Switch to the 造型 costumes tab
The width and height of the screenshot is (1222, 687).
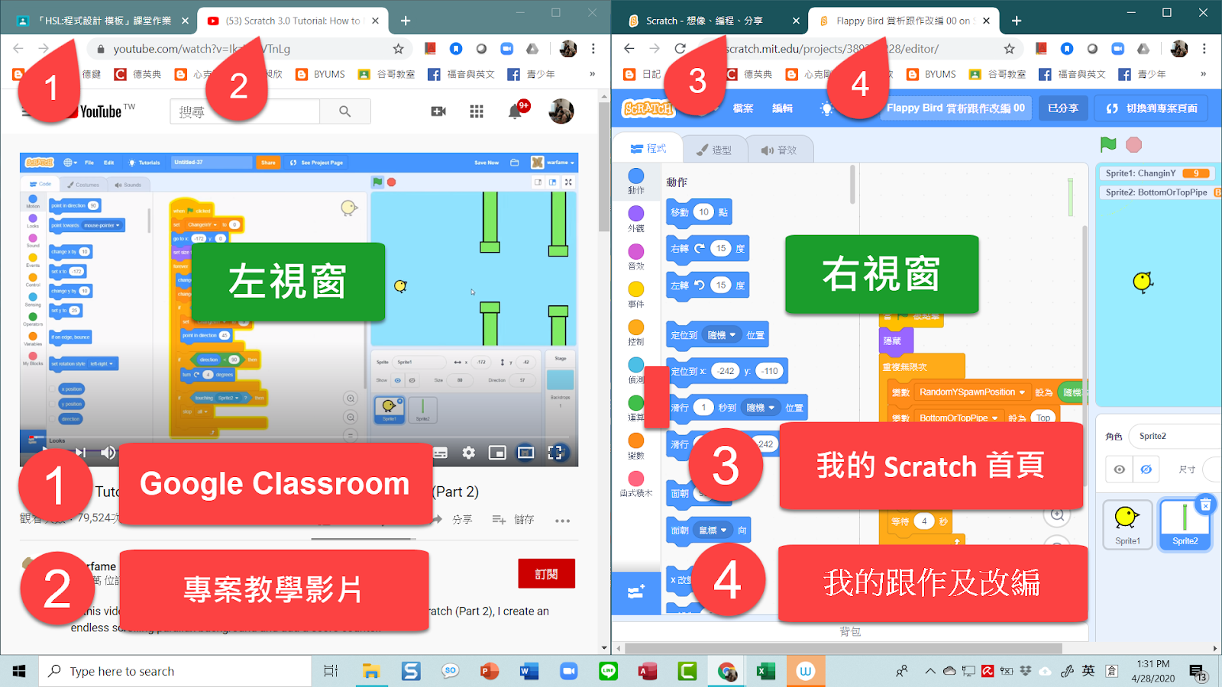[x=713, y=150]
